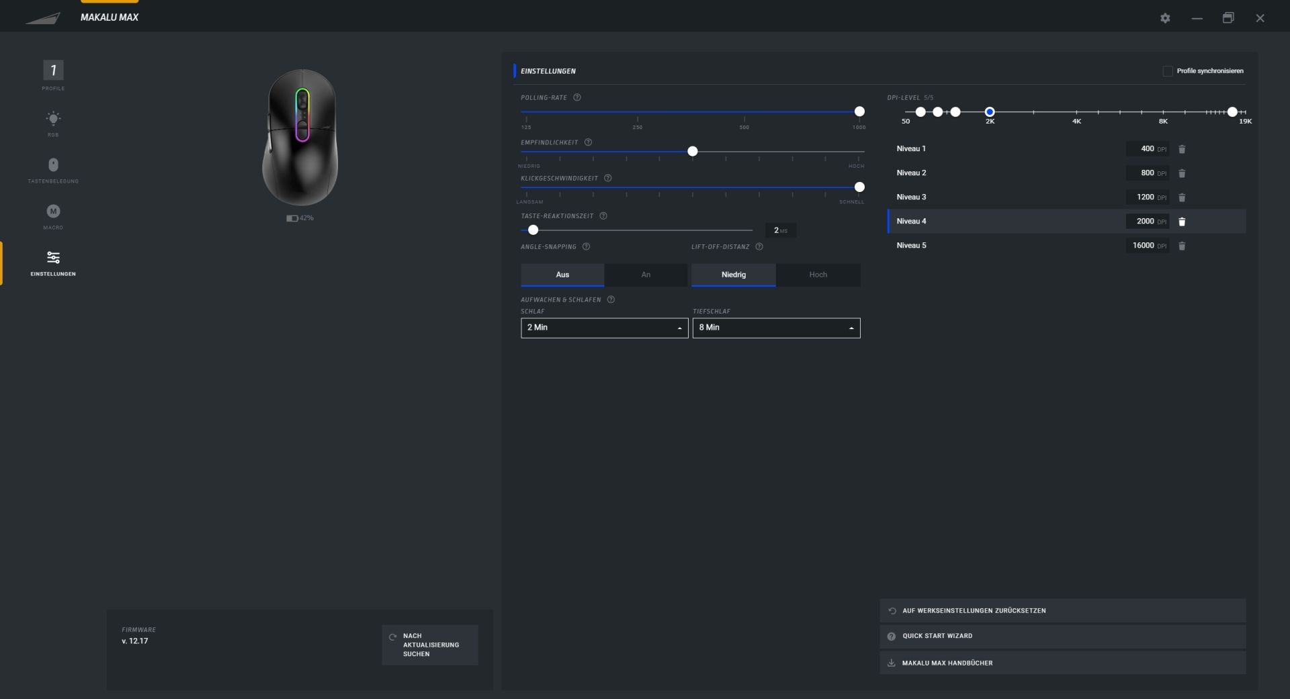The image size is (1290, 699).
Task: Click the Klickgeschwindigkeit help icon
Action: [608, 178]
